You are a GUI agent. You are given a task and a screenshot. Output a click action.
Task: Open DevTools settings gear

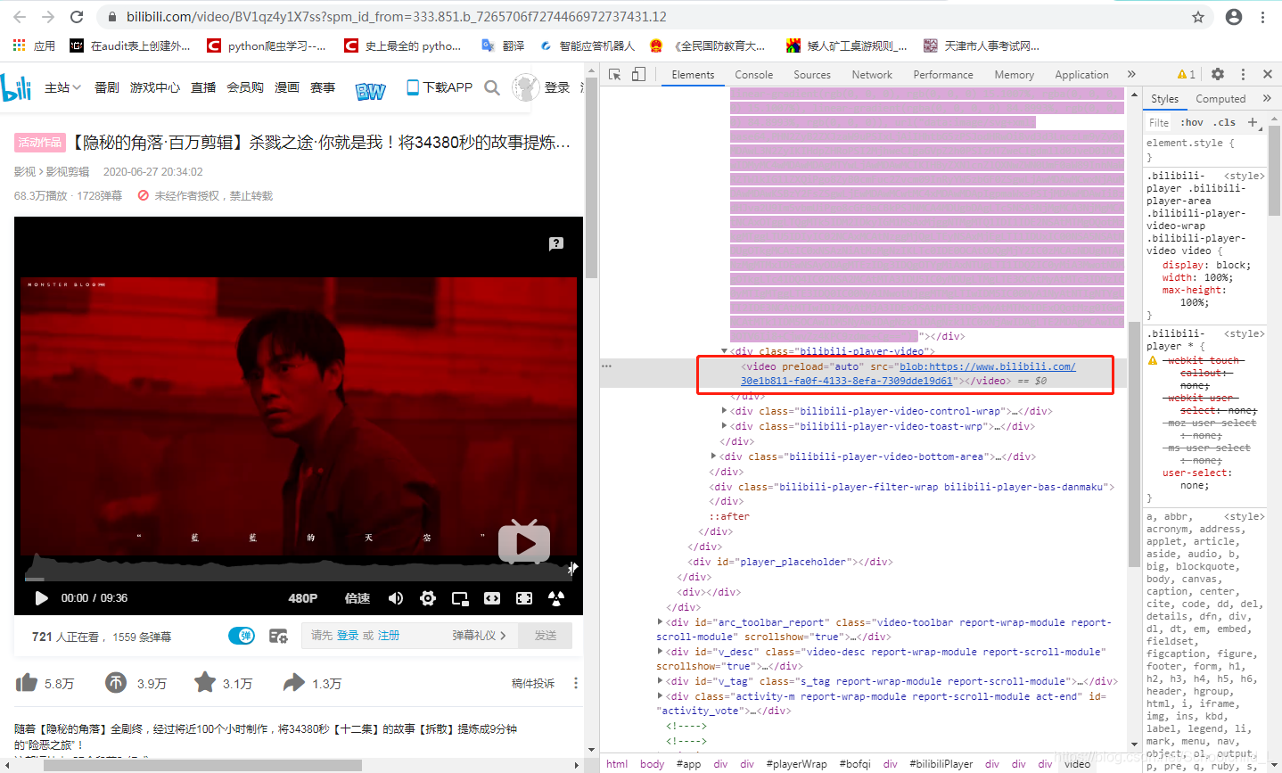[x=1218, y=75]
